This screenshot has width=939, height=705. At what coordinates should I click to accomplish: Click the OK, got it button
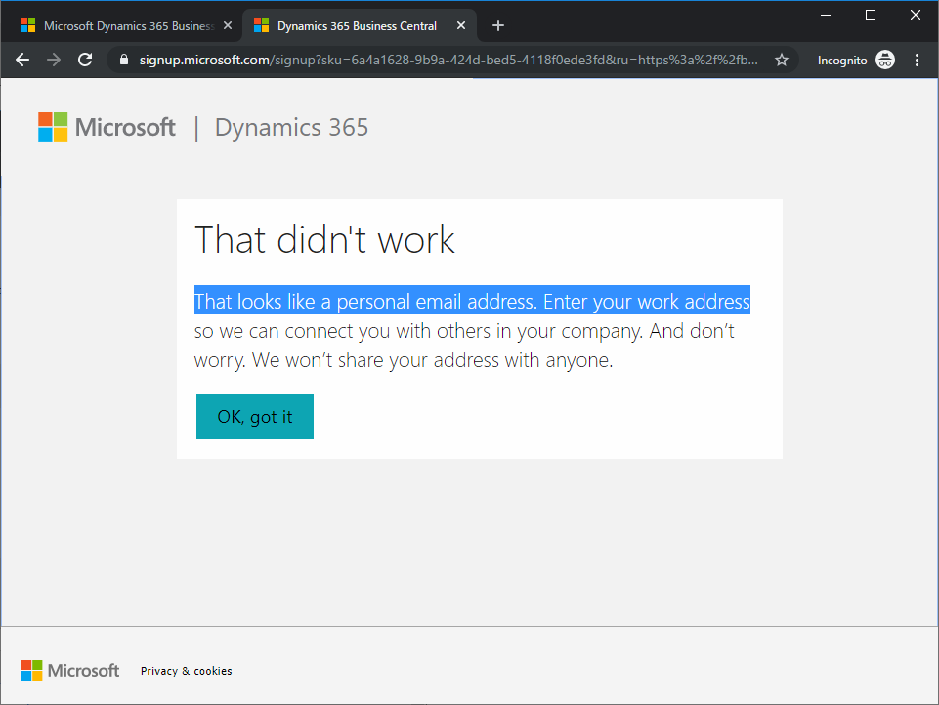(x=255, y=417)
